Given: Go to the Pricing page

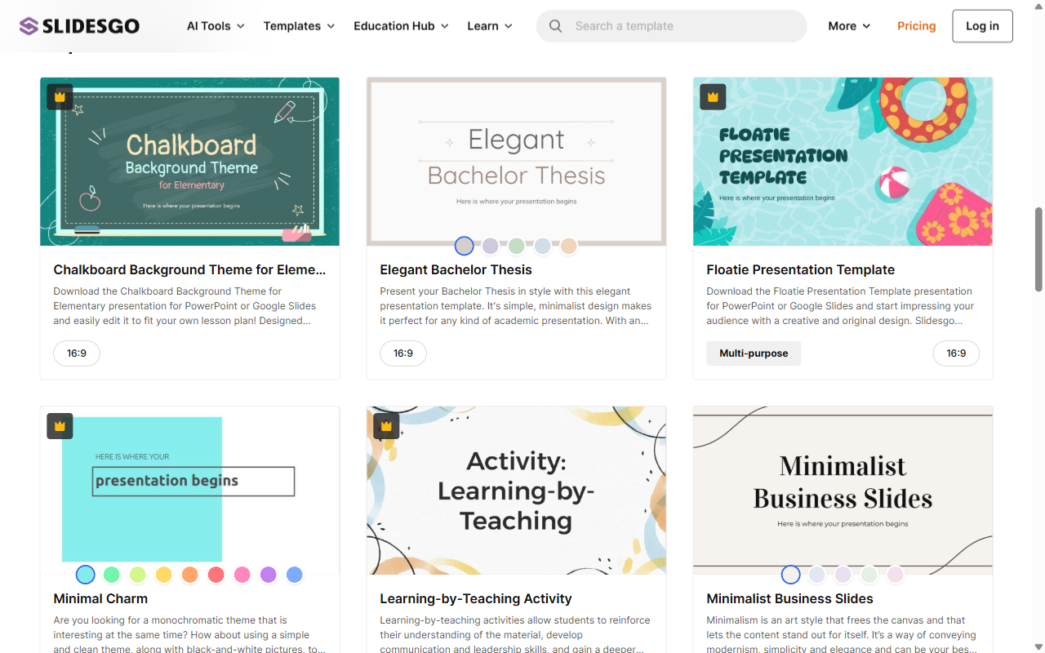Looking at the screenshot, I should point(916,26).
